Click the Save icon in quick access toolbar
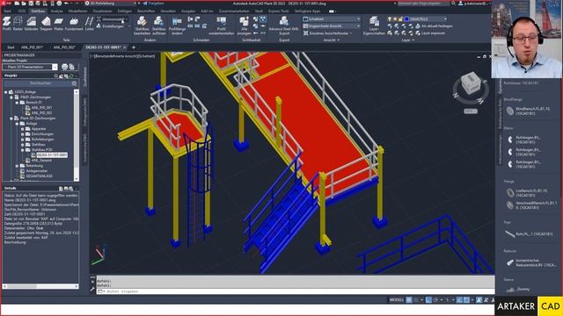563x316 pixels. 32,4
